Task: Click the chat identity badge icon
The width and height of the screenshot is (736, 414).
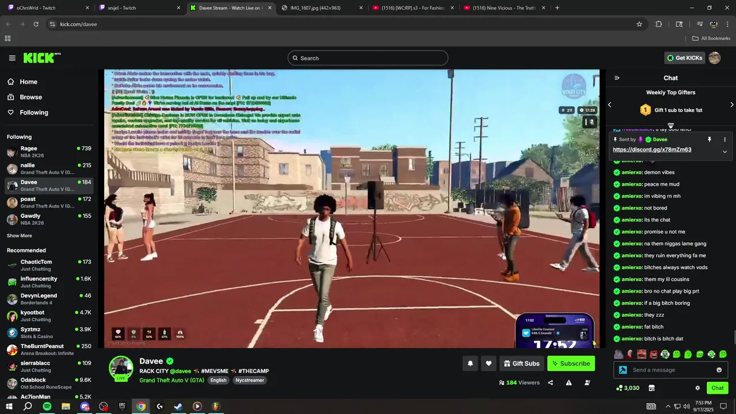Action: coord(623,370)
